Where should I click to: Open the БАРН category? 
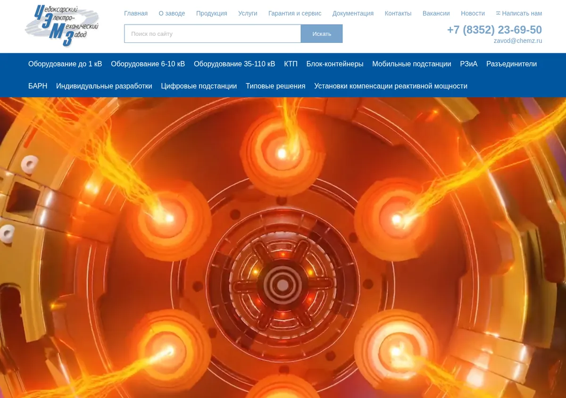coord(38,86)
